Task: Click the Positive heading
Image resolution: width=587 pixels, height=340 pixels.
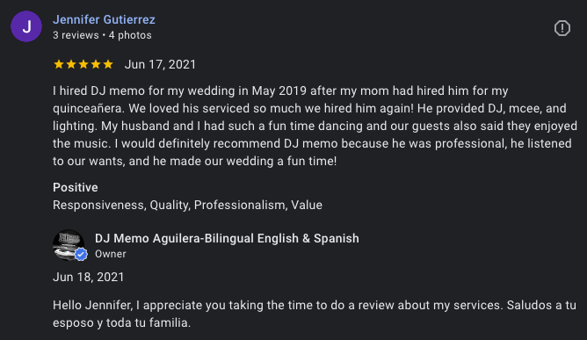Action: [76, 187]
